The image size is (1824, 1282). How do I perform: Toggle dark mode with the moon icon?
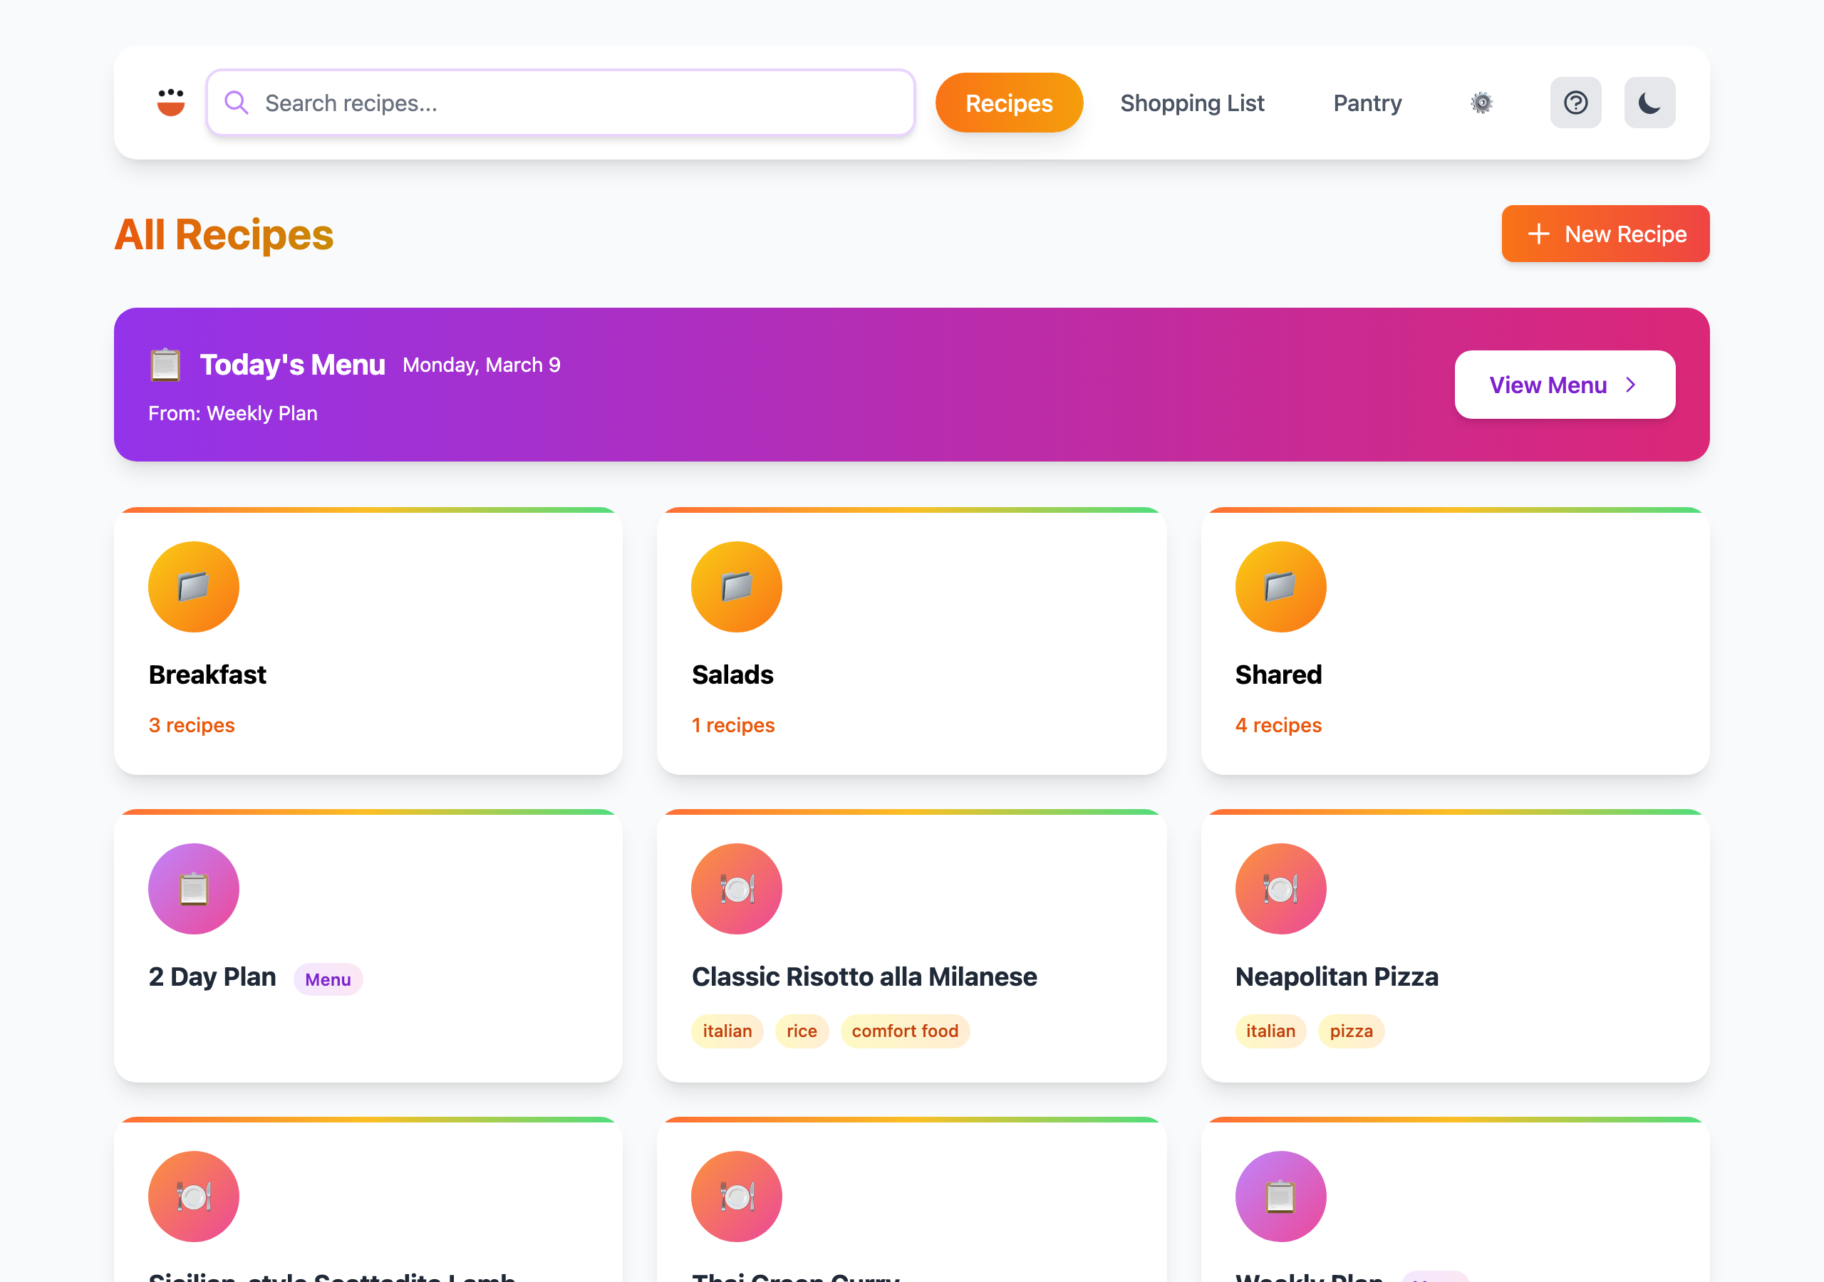point(1649,103)
